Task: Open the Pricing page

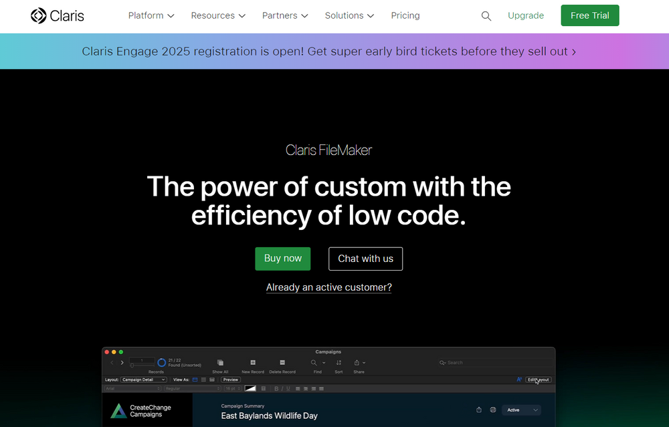Action: pyautogui.click(x=405, y=15)
